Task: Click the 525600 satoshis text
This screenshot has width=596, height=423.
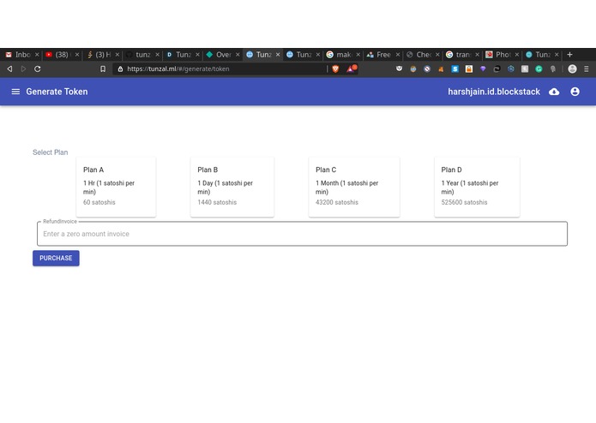Action: pos(464,202)
